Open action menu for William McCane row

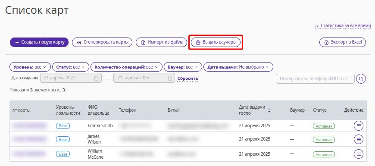pos(358,154)
